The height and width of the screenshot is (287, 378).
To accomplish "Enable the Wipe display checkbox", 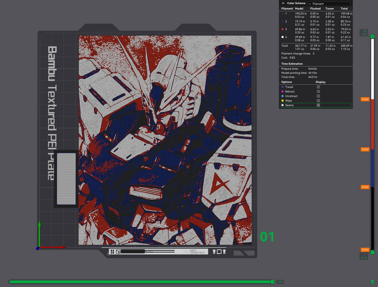I will coord(318,101).
